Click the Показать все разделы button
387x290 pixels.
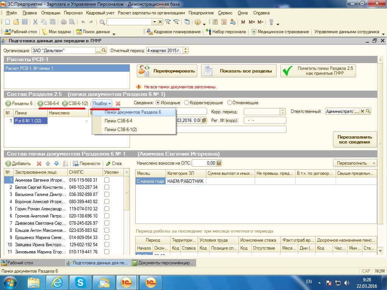click(x=238, y=71)
